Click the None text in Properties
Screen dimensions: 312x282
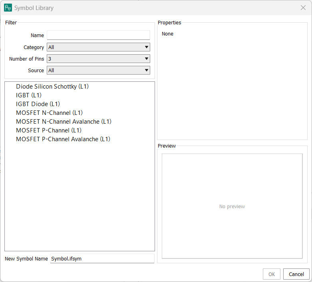click(x=167, y=34)
